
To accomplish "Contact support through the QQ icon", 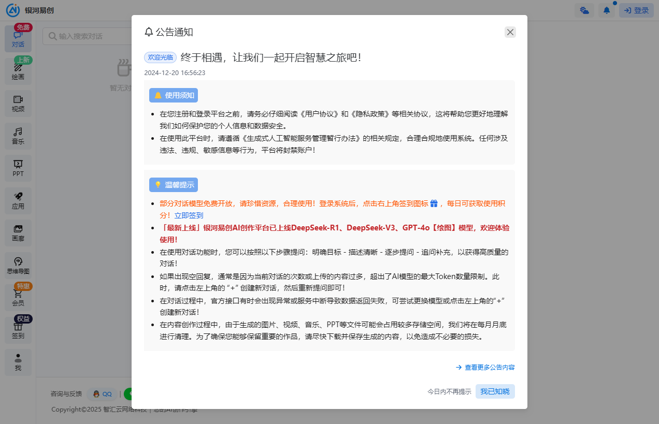I will (102, 394).
